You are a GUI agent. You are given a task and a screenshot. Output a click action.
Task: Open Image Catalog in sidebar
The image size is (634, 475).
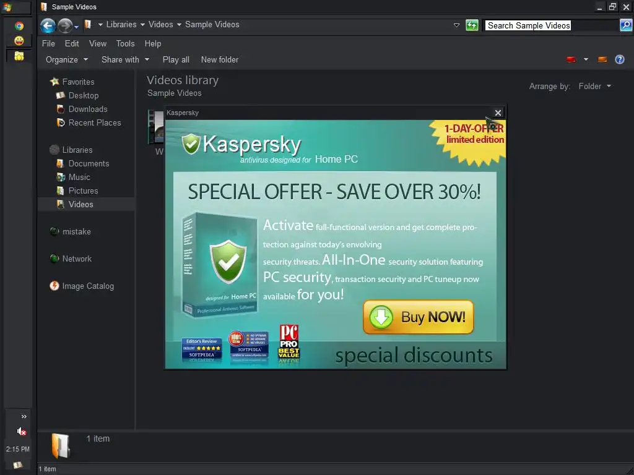(88, 286)
